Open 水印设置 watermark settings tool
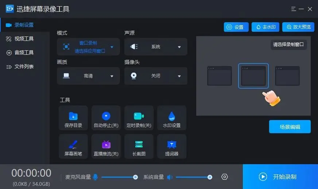 (x=172, y=118)
